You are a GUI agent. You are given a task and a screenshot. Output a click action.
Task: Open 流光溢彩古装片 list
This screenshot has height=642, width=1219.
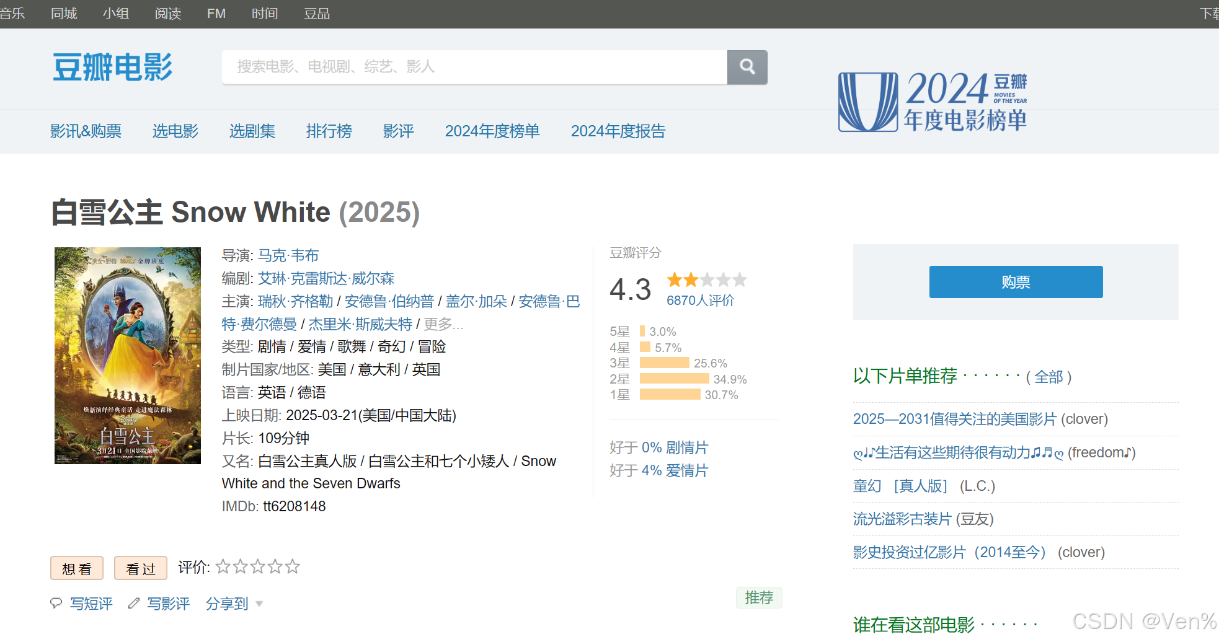tap(902, 519)
